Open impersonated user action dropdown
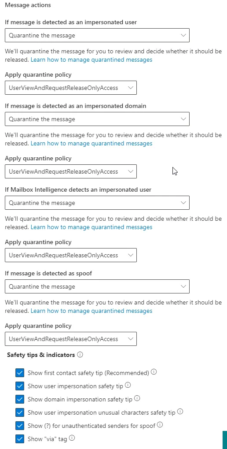 [x=97, y=35]
